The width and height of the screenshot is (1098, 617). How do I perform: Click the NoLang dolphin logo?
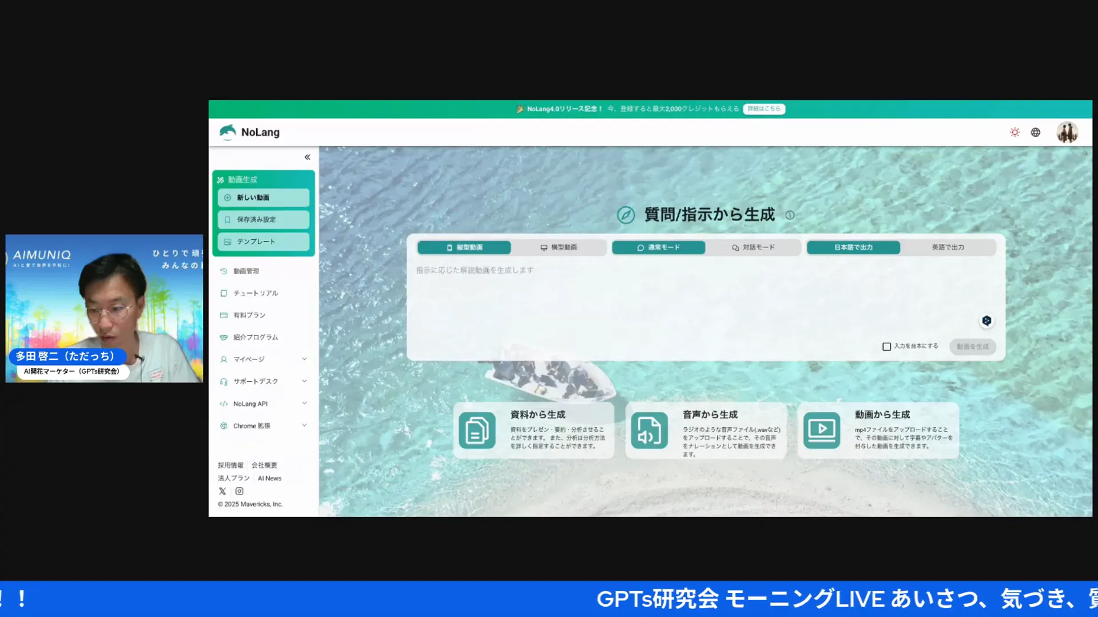[x=228, y=132]
